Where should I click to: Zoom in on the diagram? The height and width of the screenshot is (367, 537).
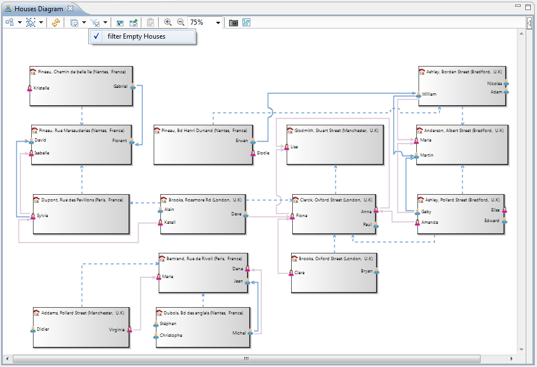coord(168,22)
